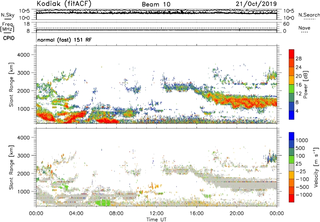Viewport: 320px width, 222px height.
Task: Click the blue top segment of the velocity colorbar
Action: click(x=292, y=136)
